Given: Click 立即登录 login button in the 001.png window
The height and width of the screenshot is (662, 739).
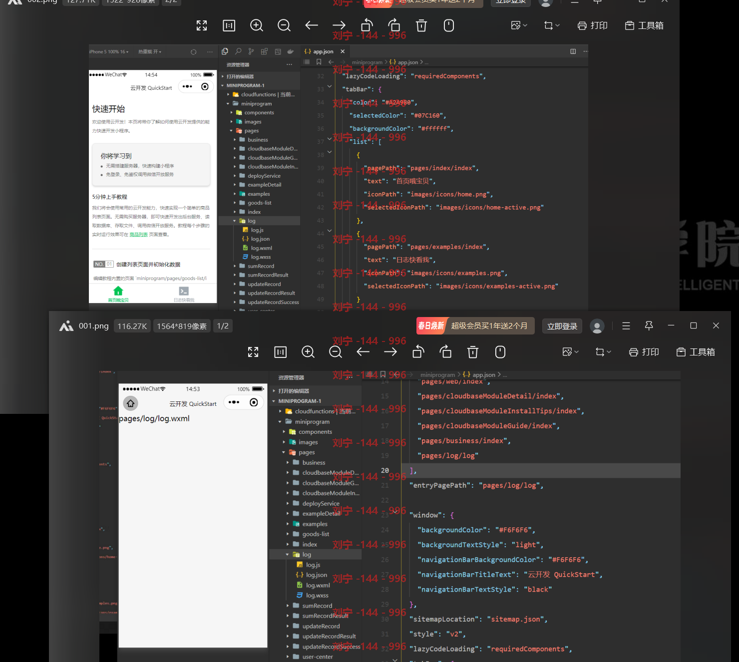Looking at the screenshot, I should (562, 326).
